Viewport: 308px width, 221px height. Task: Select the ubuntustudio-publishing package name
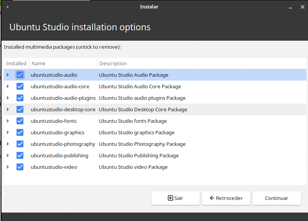coord(60,156)
